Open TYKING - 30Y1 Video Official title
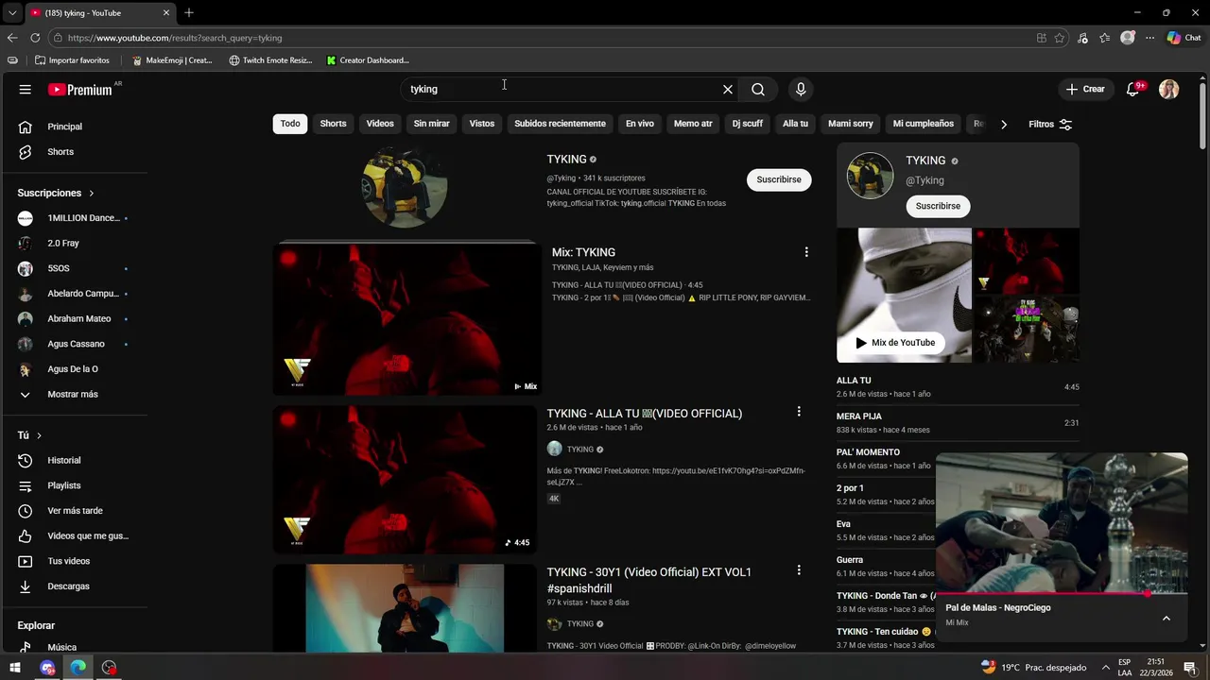 coord(649,580)
